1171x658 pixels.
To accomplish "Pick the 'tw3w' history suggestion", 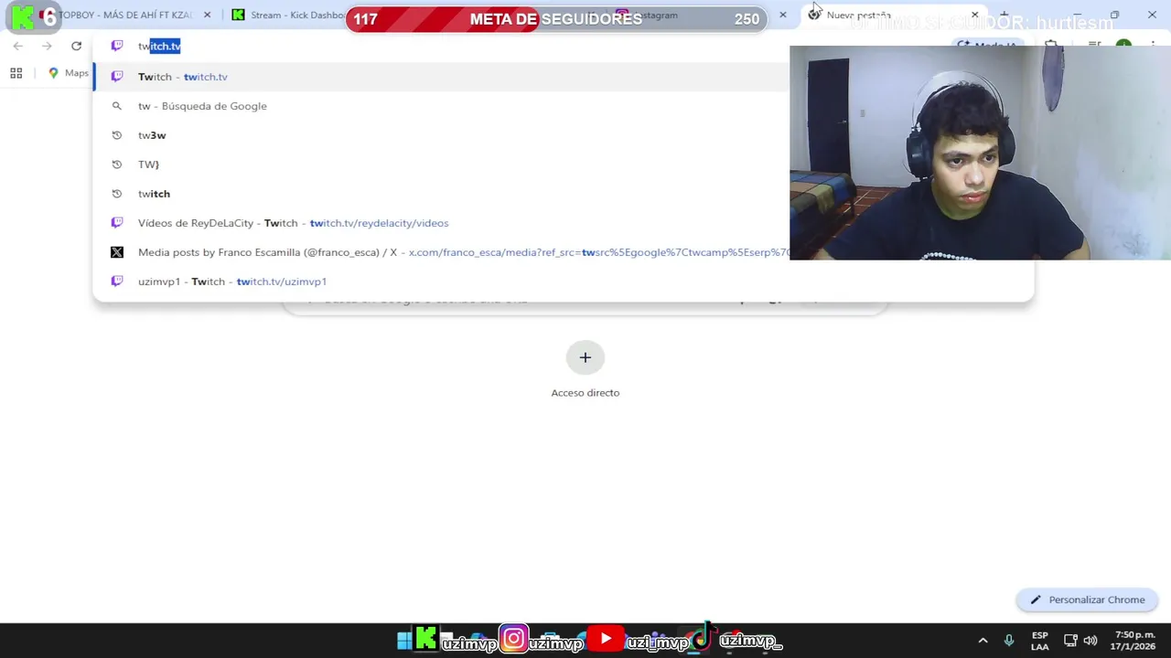I will tap(441, 135).
